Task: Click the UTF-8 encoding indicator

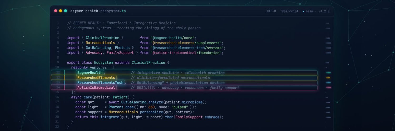Action: coord(271,11)
